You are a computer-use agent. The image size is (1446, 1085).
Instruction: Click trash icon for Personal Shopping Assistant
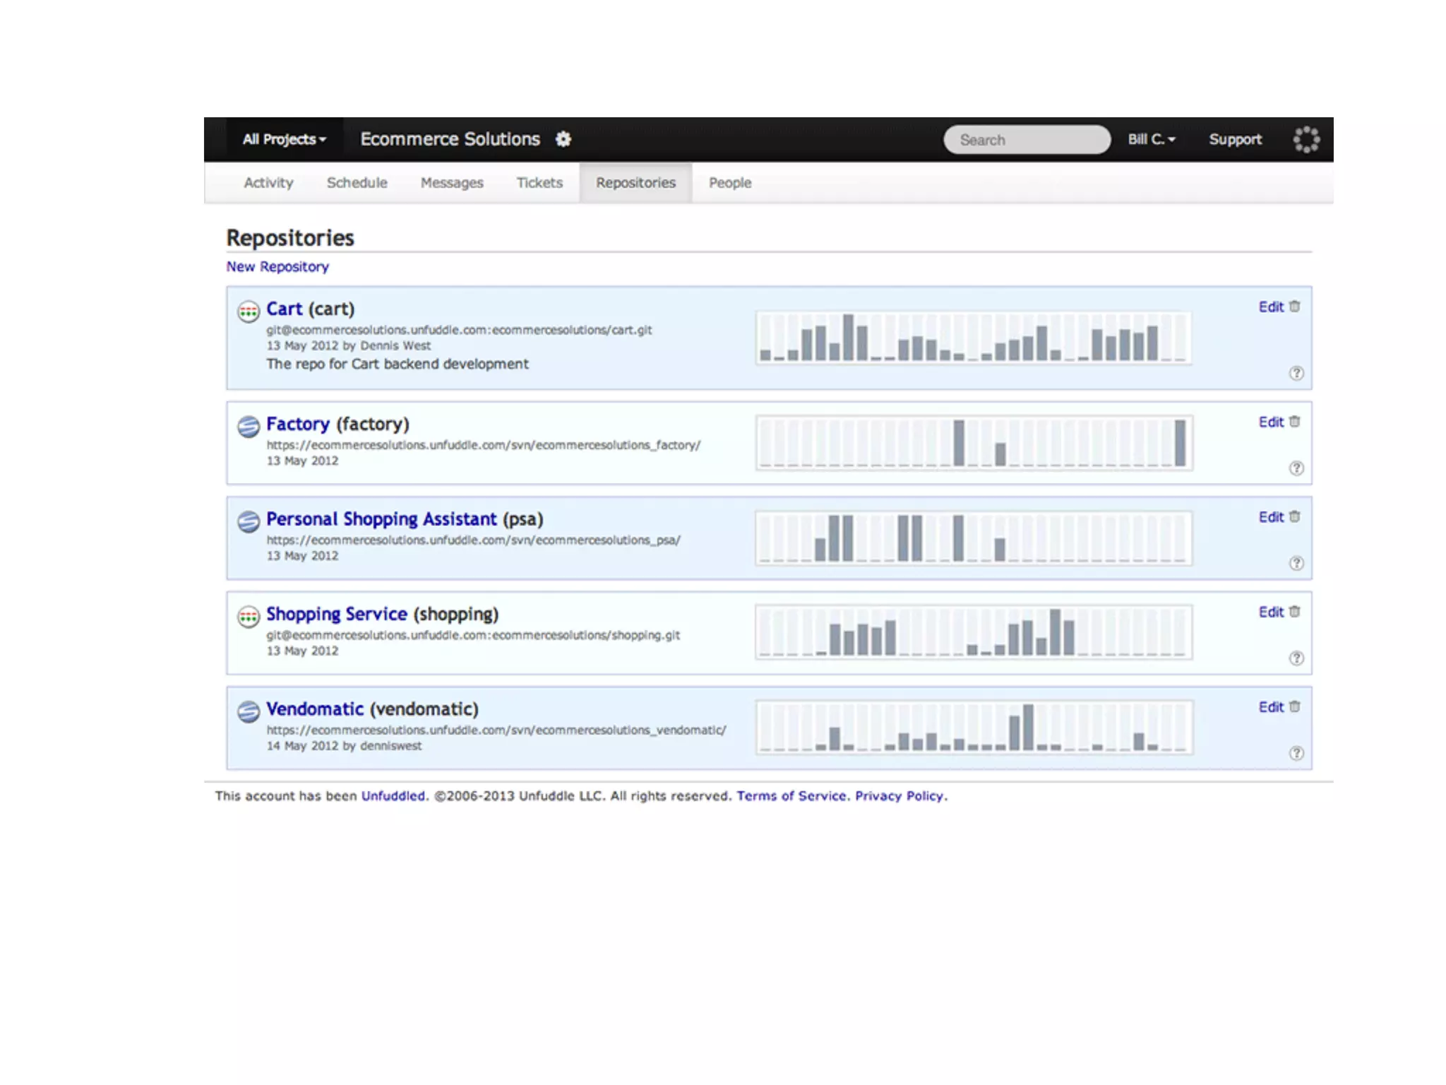(1294, 517)
